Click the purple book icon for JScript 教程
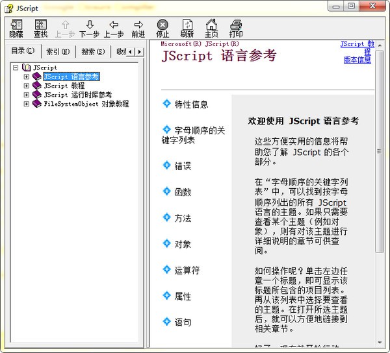The height and width of the screenshot is (353, 390). 37,86
